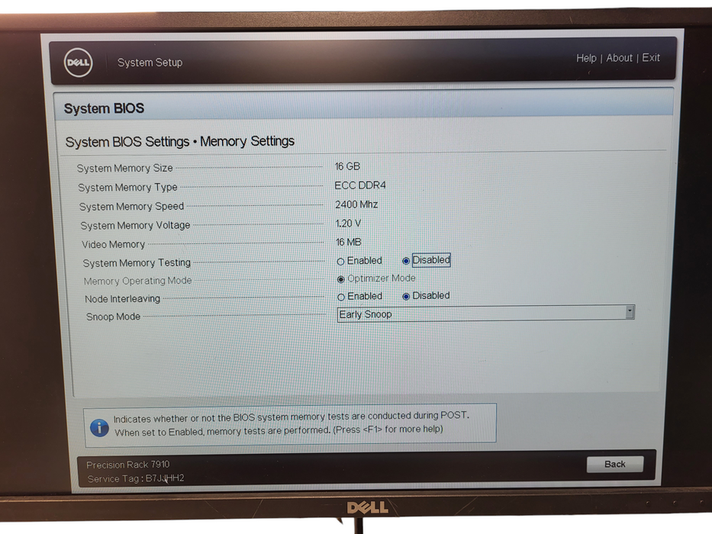Click the Snoop Mode label
The height and width of the screenshot is (534, 712).
[x=113, y=317]
